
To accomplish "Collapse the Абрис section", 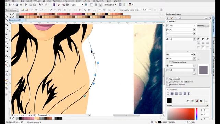I will pyautogui.click(x=167, y=21).
